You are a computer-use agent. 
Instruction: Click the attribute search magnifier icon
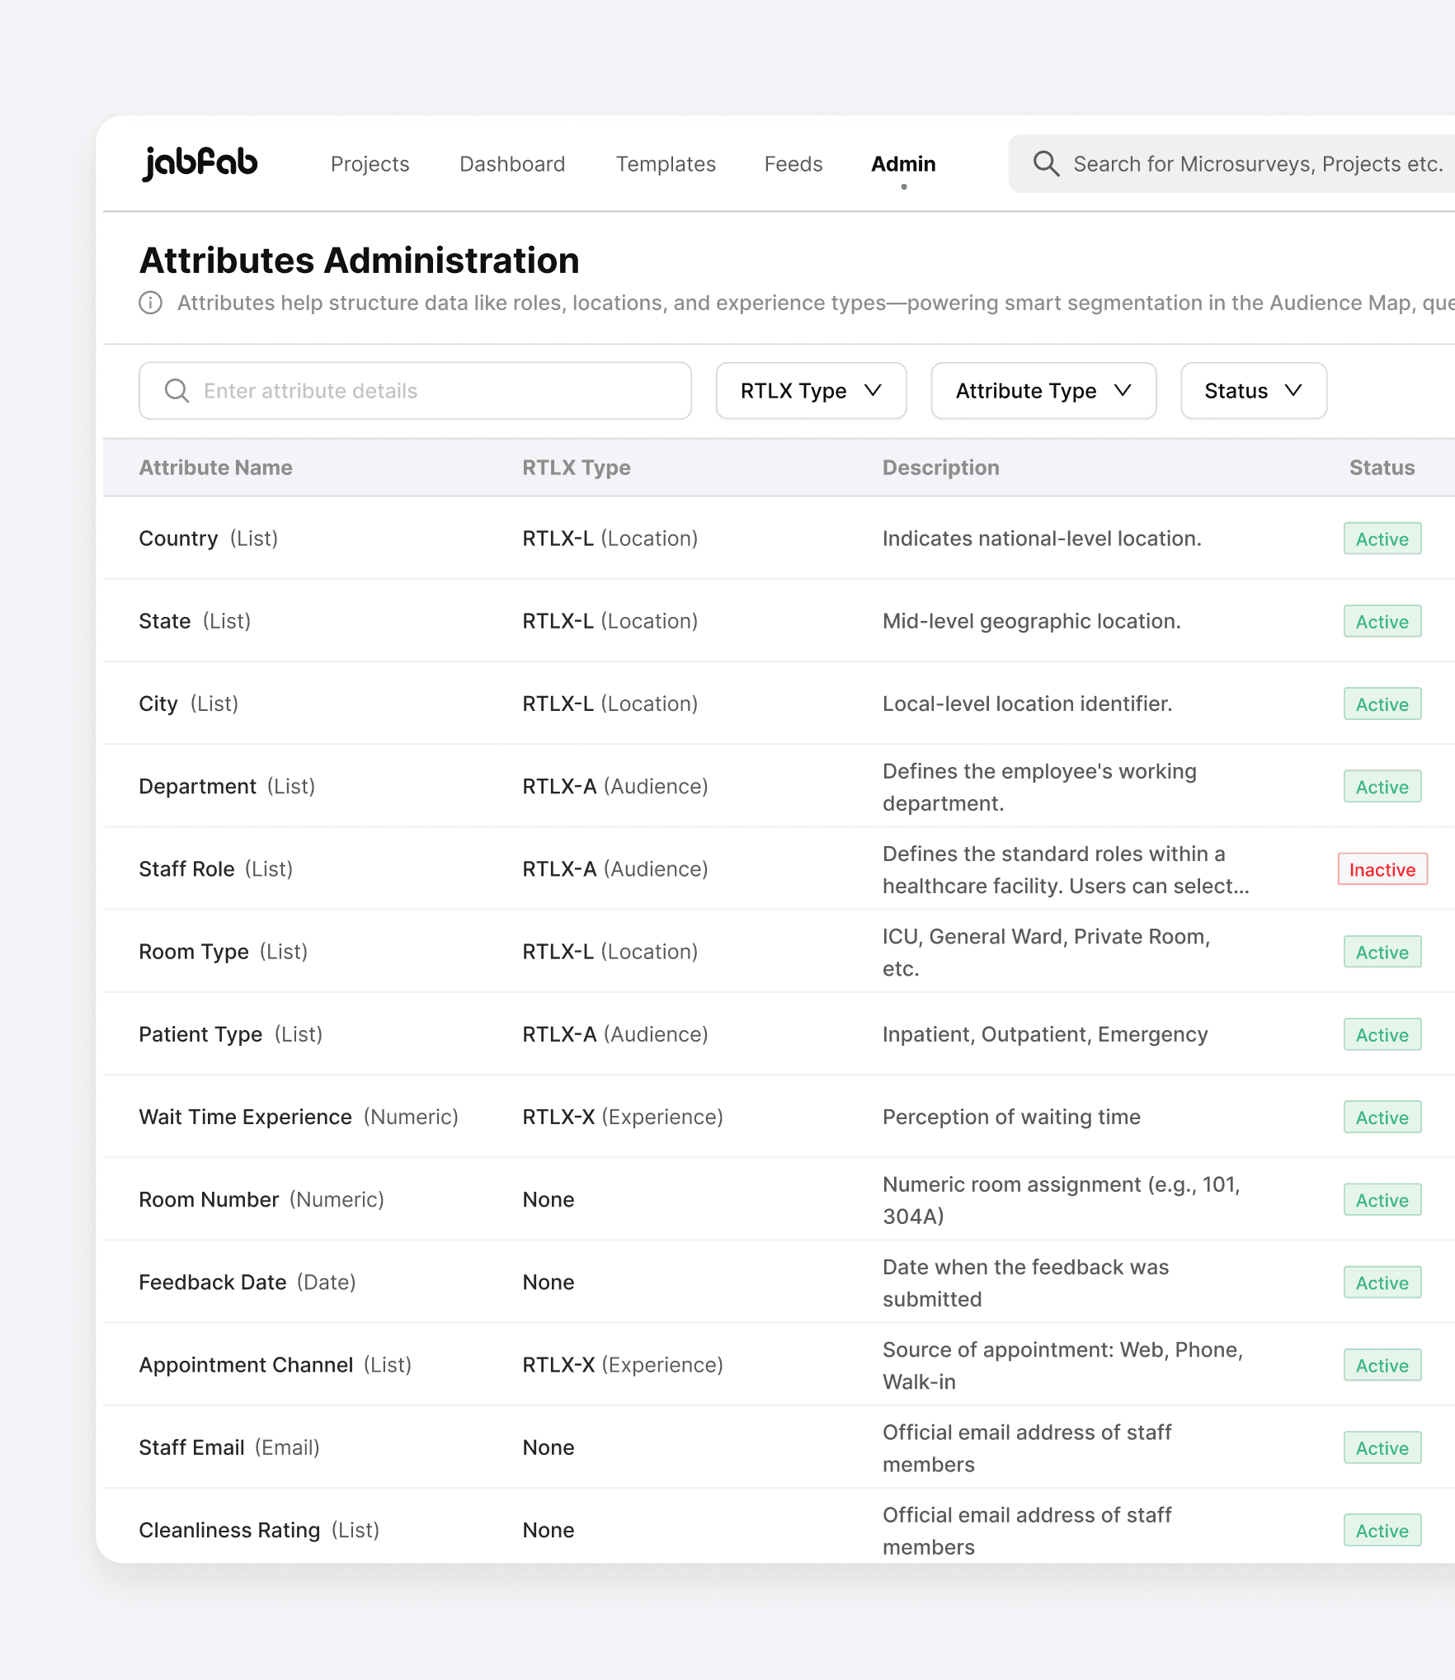tap(177, 390)
